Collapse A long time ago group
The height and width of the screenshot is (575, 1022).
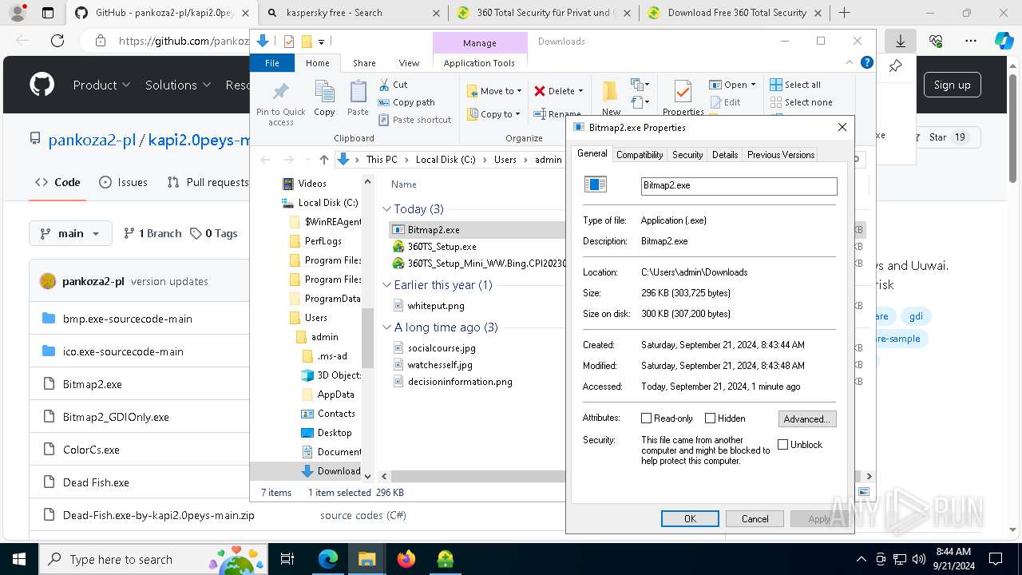click(387, 327)
